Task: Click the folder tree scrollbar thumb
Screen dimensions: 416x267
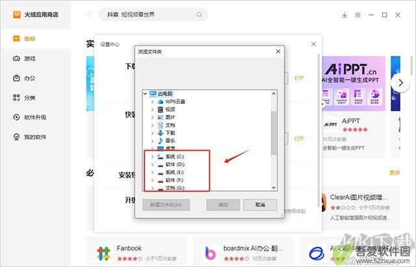Action: (274, 133)
